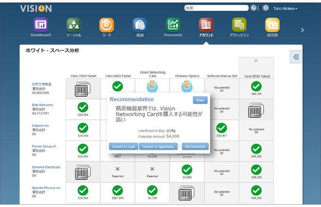Screen dimensions: 321x207
Task: Open the アクティビティ activities module
Action: (239, 27)
